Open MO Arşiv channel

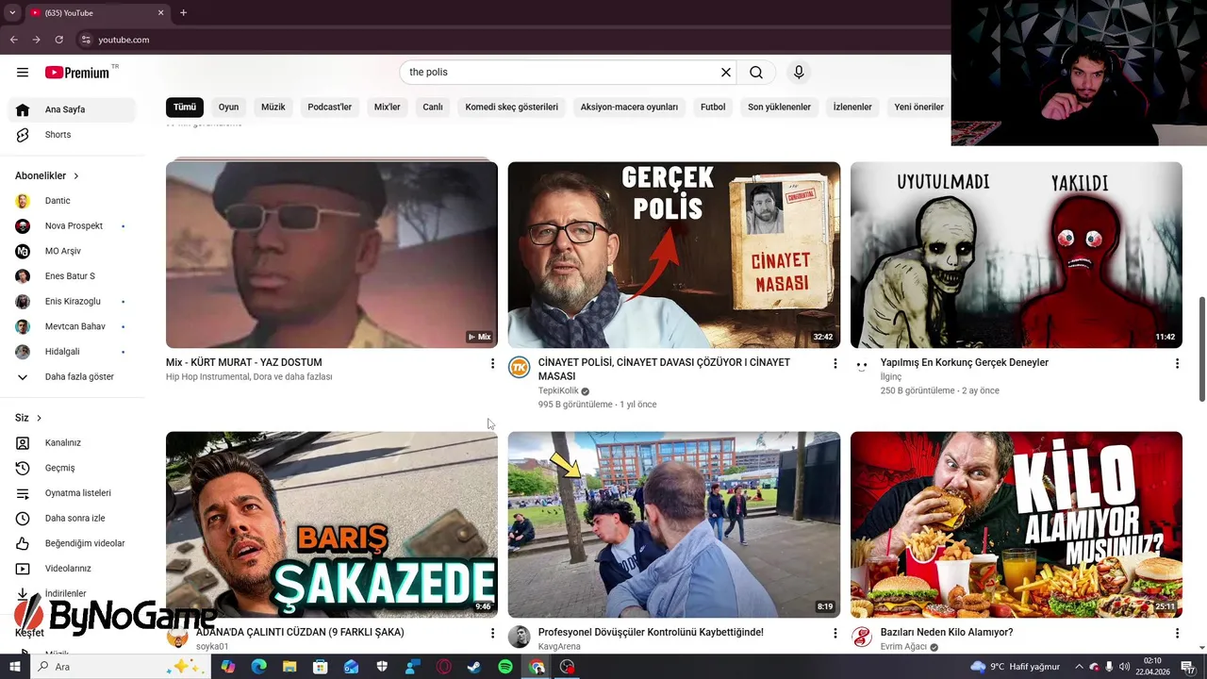[x=73, y=251]
